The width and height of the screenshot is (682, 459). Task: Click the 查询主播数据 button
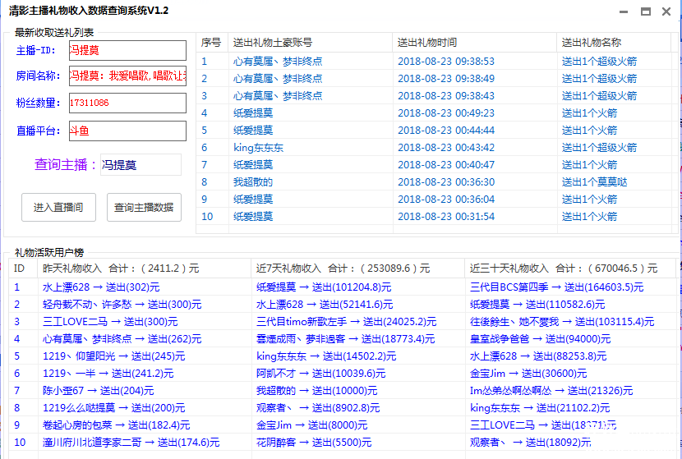coord(144,208)
